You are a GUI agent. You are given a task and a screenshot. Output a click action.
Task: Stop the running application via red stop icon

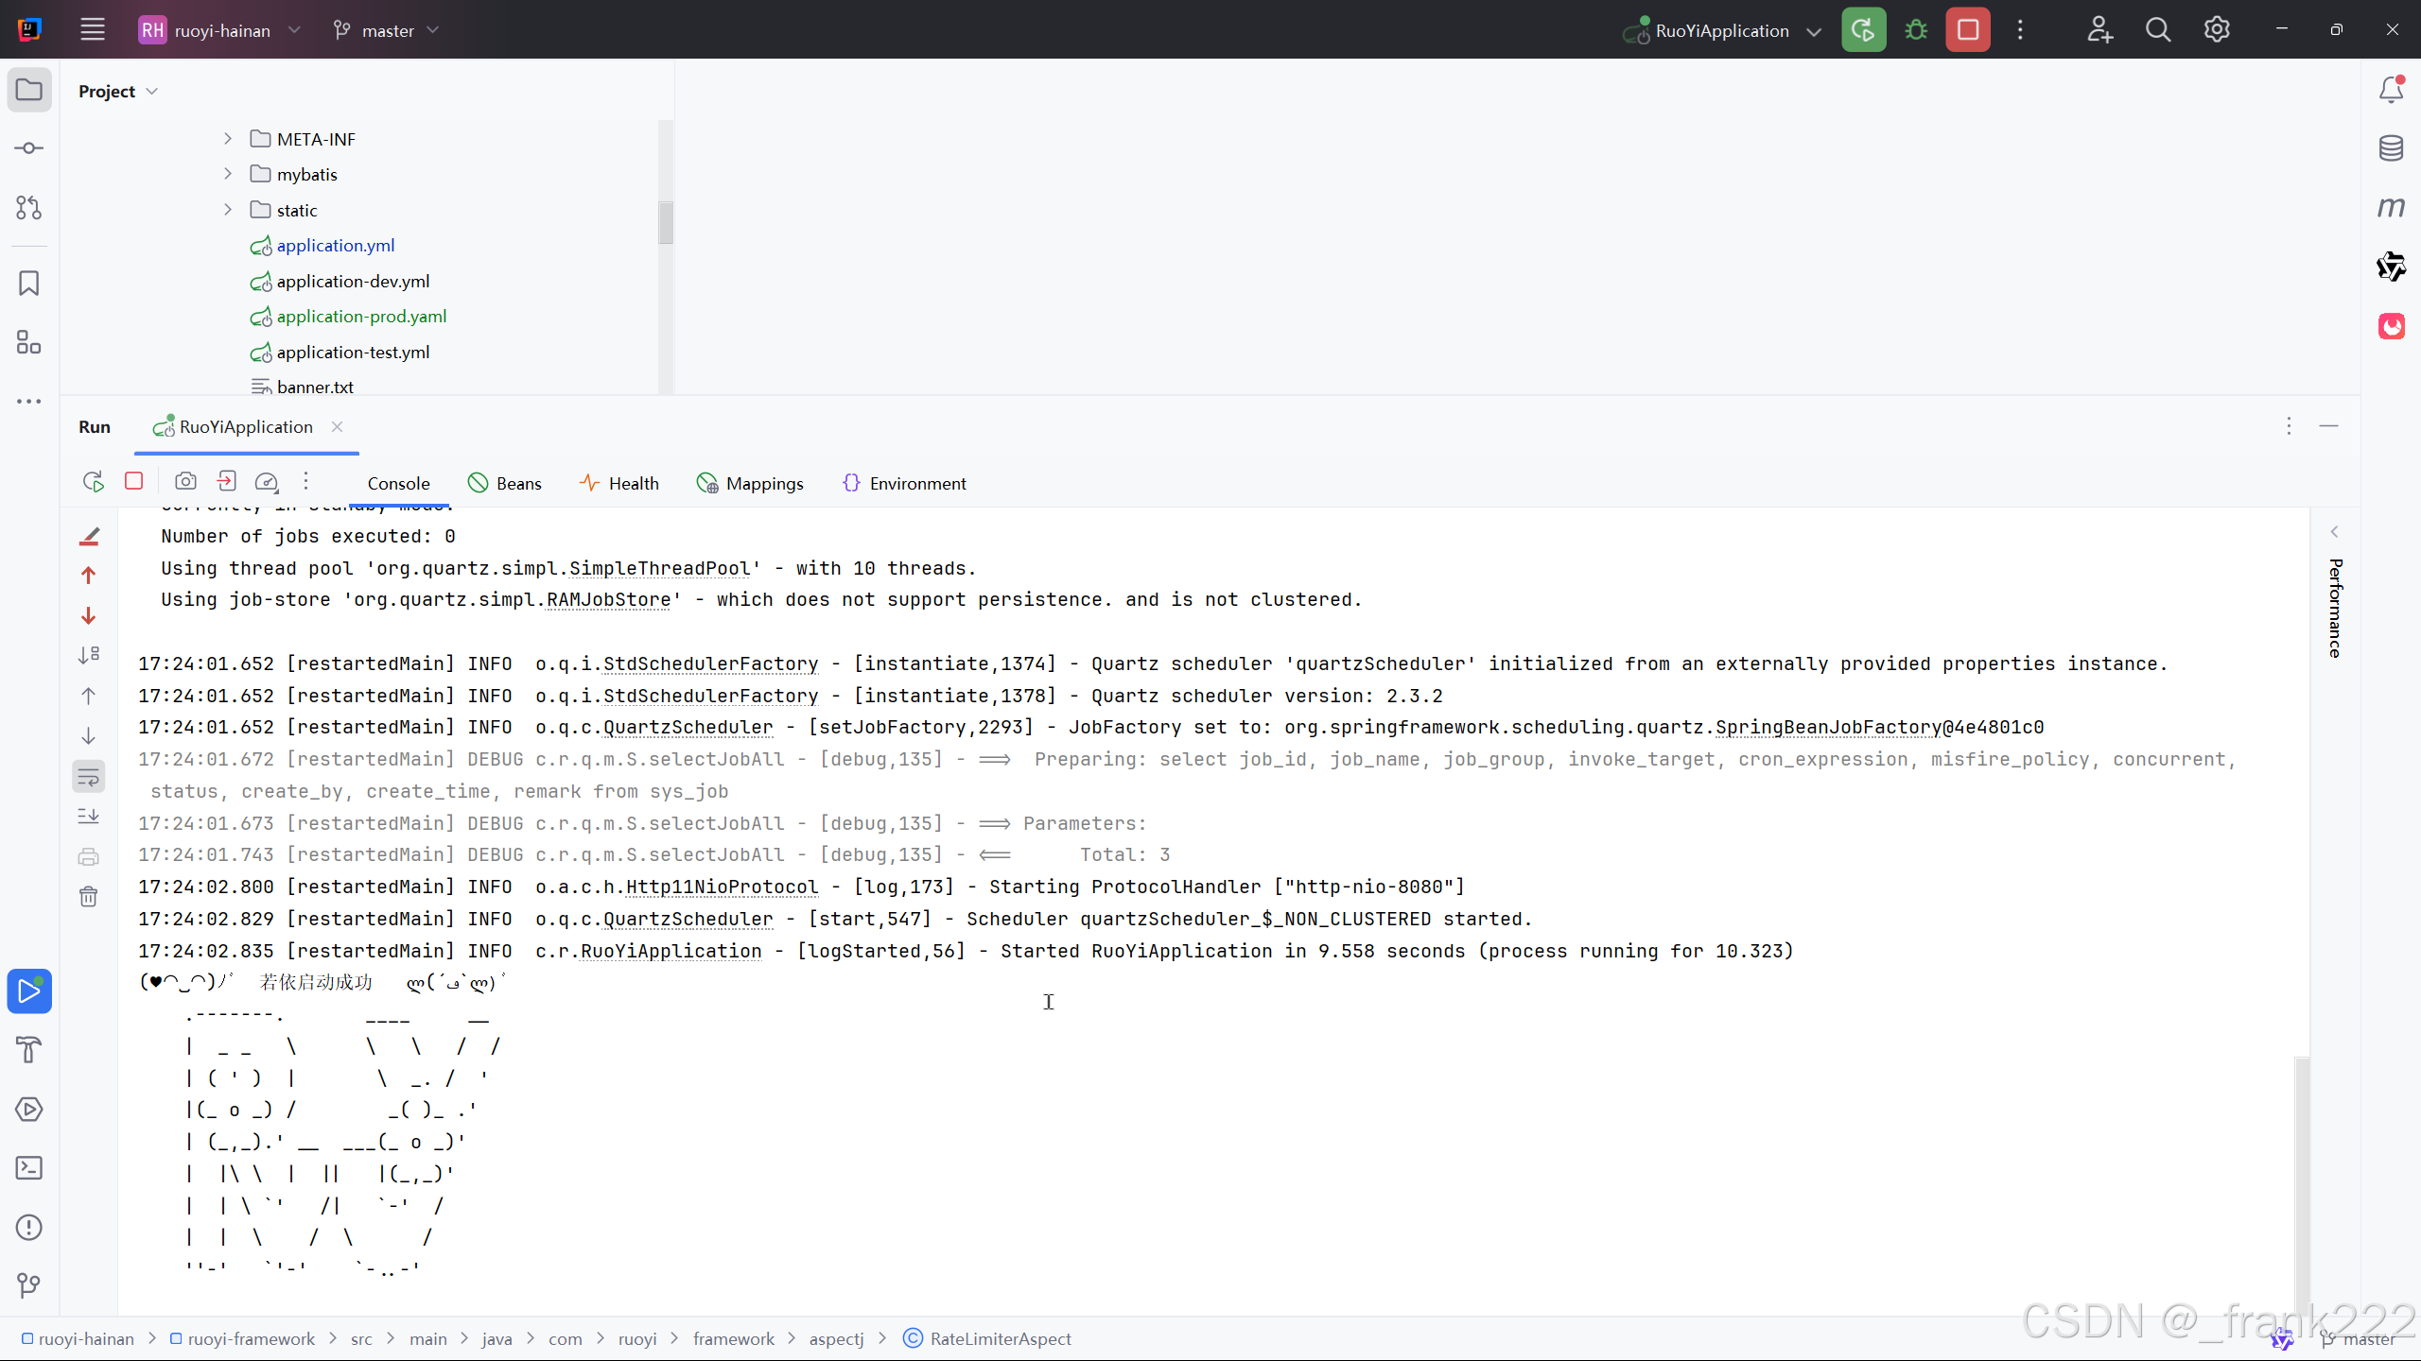pos(133,481)
